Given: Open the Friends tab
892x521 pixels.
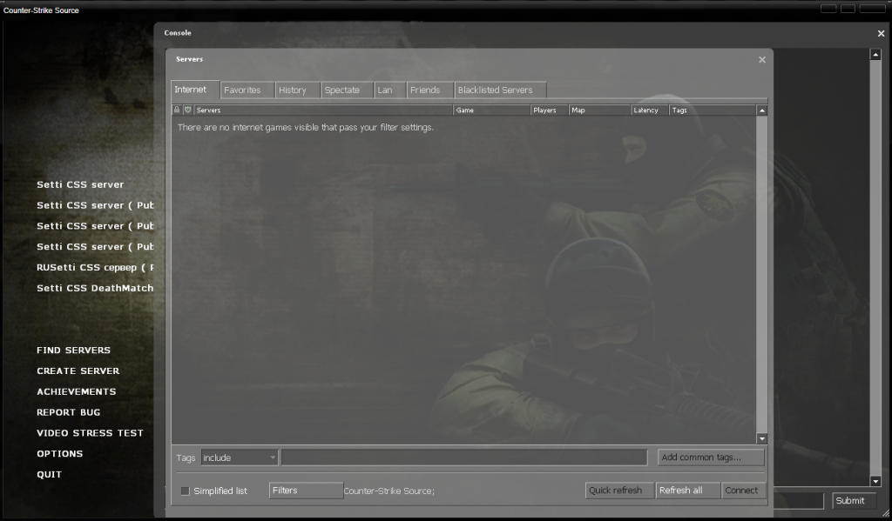Looking at the screenshot, I should tap(429, 90).
